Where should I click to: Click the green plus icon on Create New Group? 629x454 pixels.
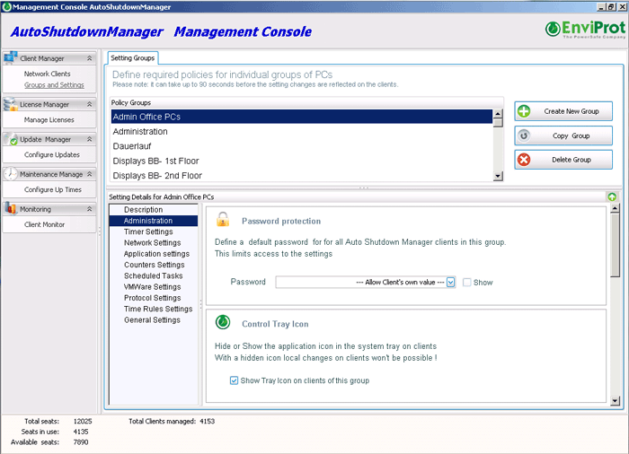point(525,111)
